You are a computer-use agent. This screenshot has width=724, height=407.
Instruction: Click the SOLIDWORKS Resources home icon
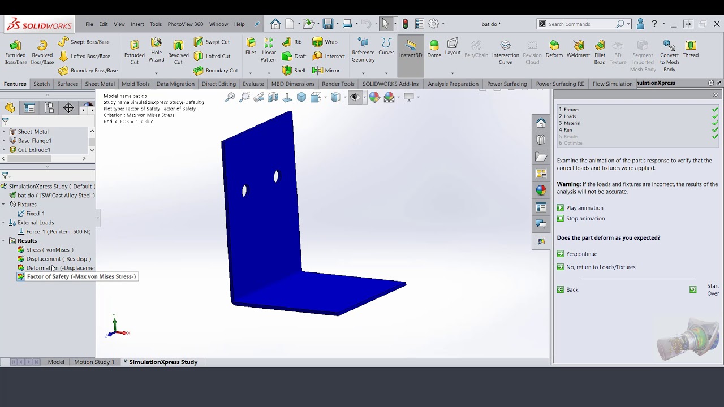[541, 123]
